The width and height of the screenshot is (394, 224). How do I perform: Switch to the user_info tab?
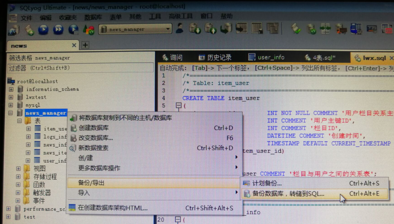pos(266,57)
